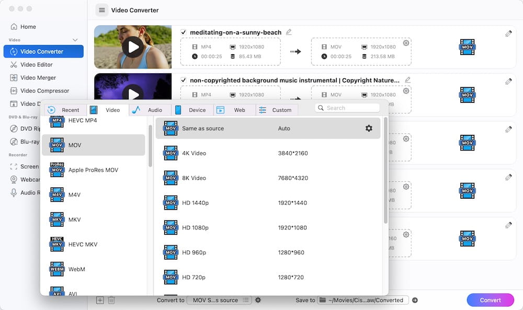
Task: Choose the HD 1080p preset
Action: pos(268,228)
